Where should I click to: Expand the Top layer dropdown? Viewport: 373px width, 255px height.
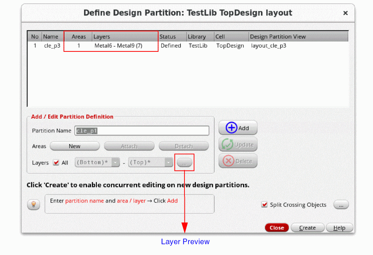pos(168,162)
